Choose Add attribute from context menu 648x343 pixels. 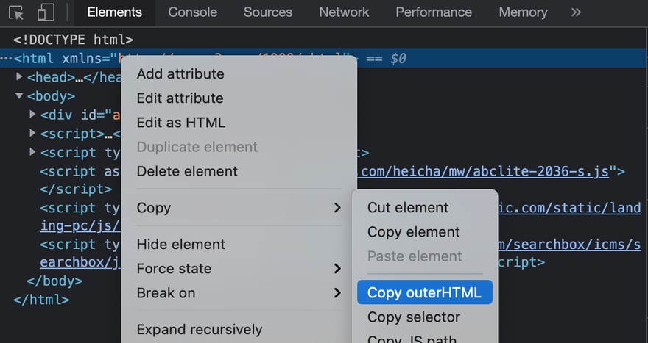(180, 73)
